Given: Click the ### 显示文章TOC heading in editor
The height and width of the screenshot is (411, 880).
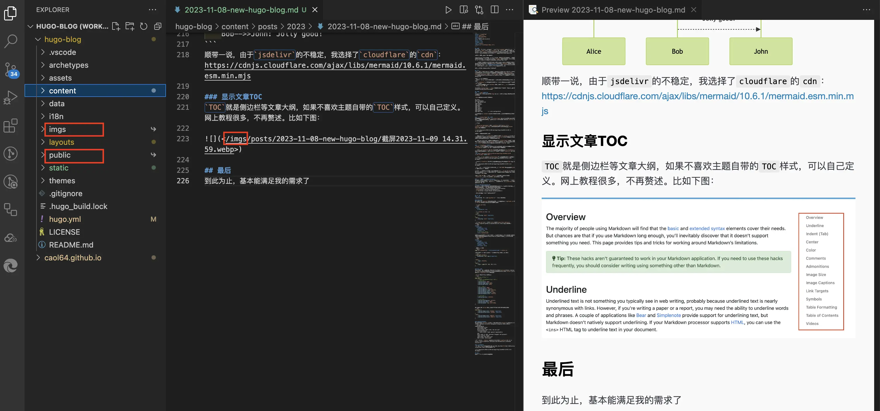Looking at the screenshot, I should point(233,97).
